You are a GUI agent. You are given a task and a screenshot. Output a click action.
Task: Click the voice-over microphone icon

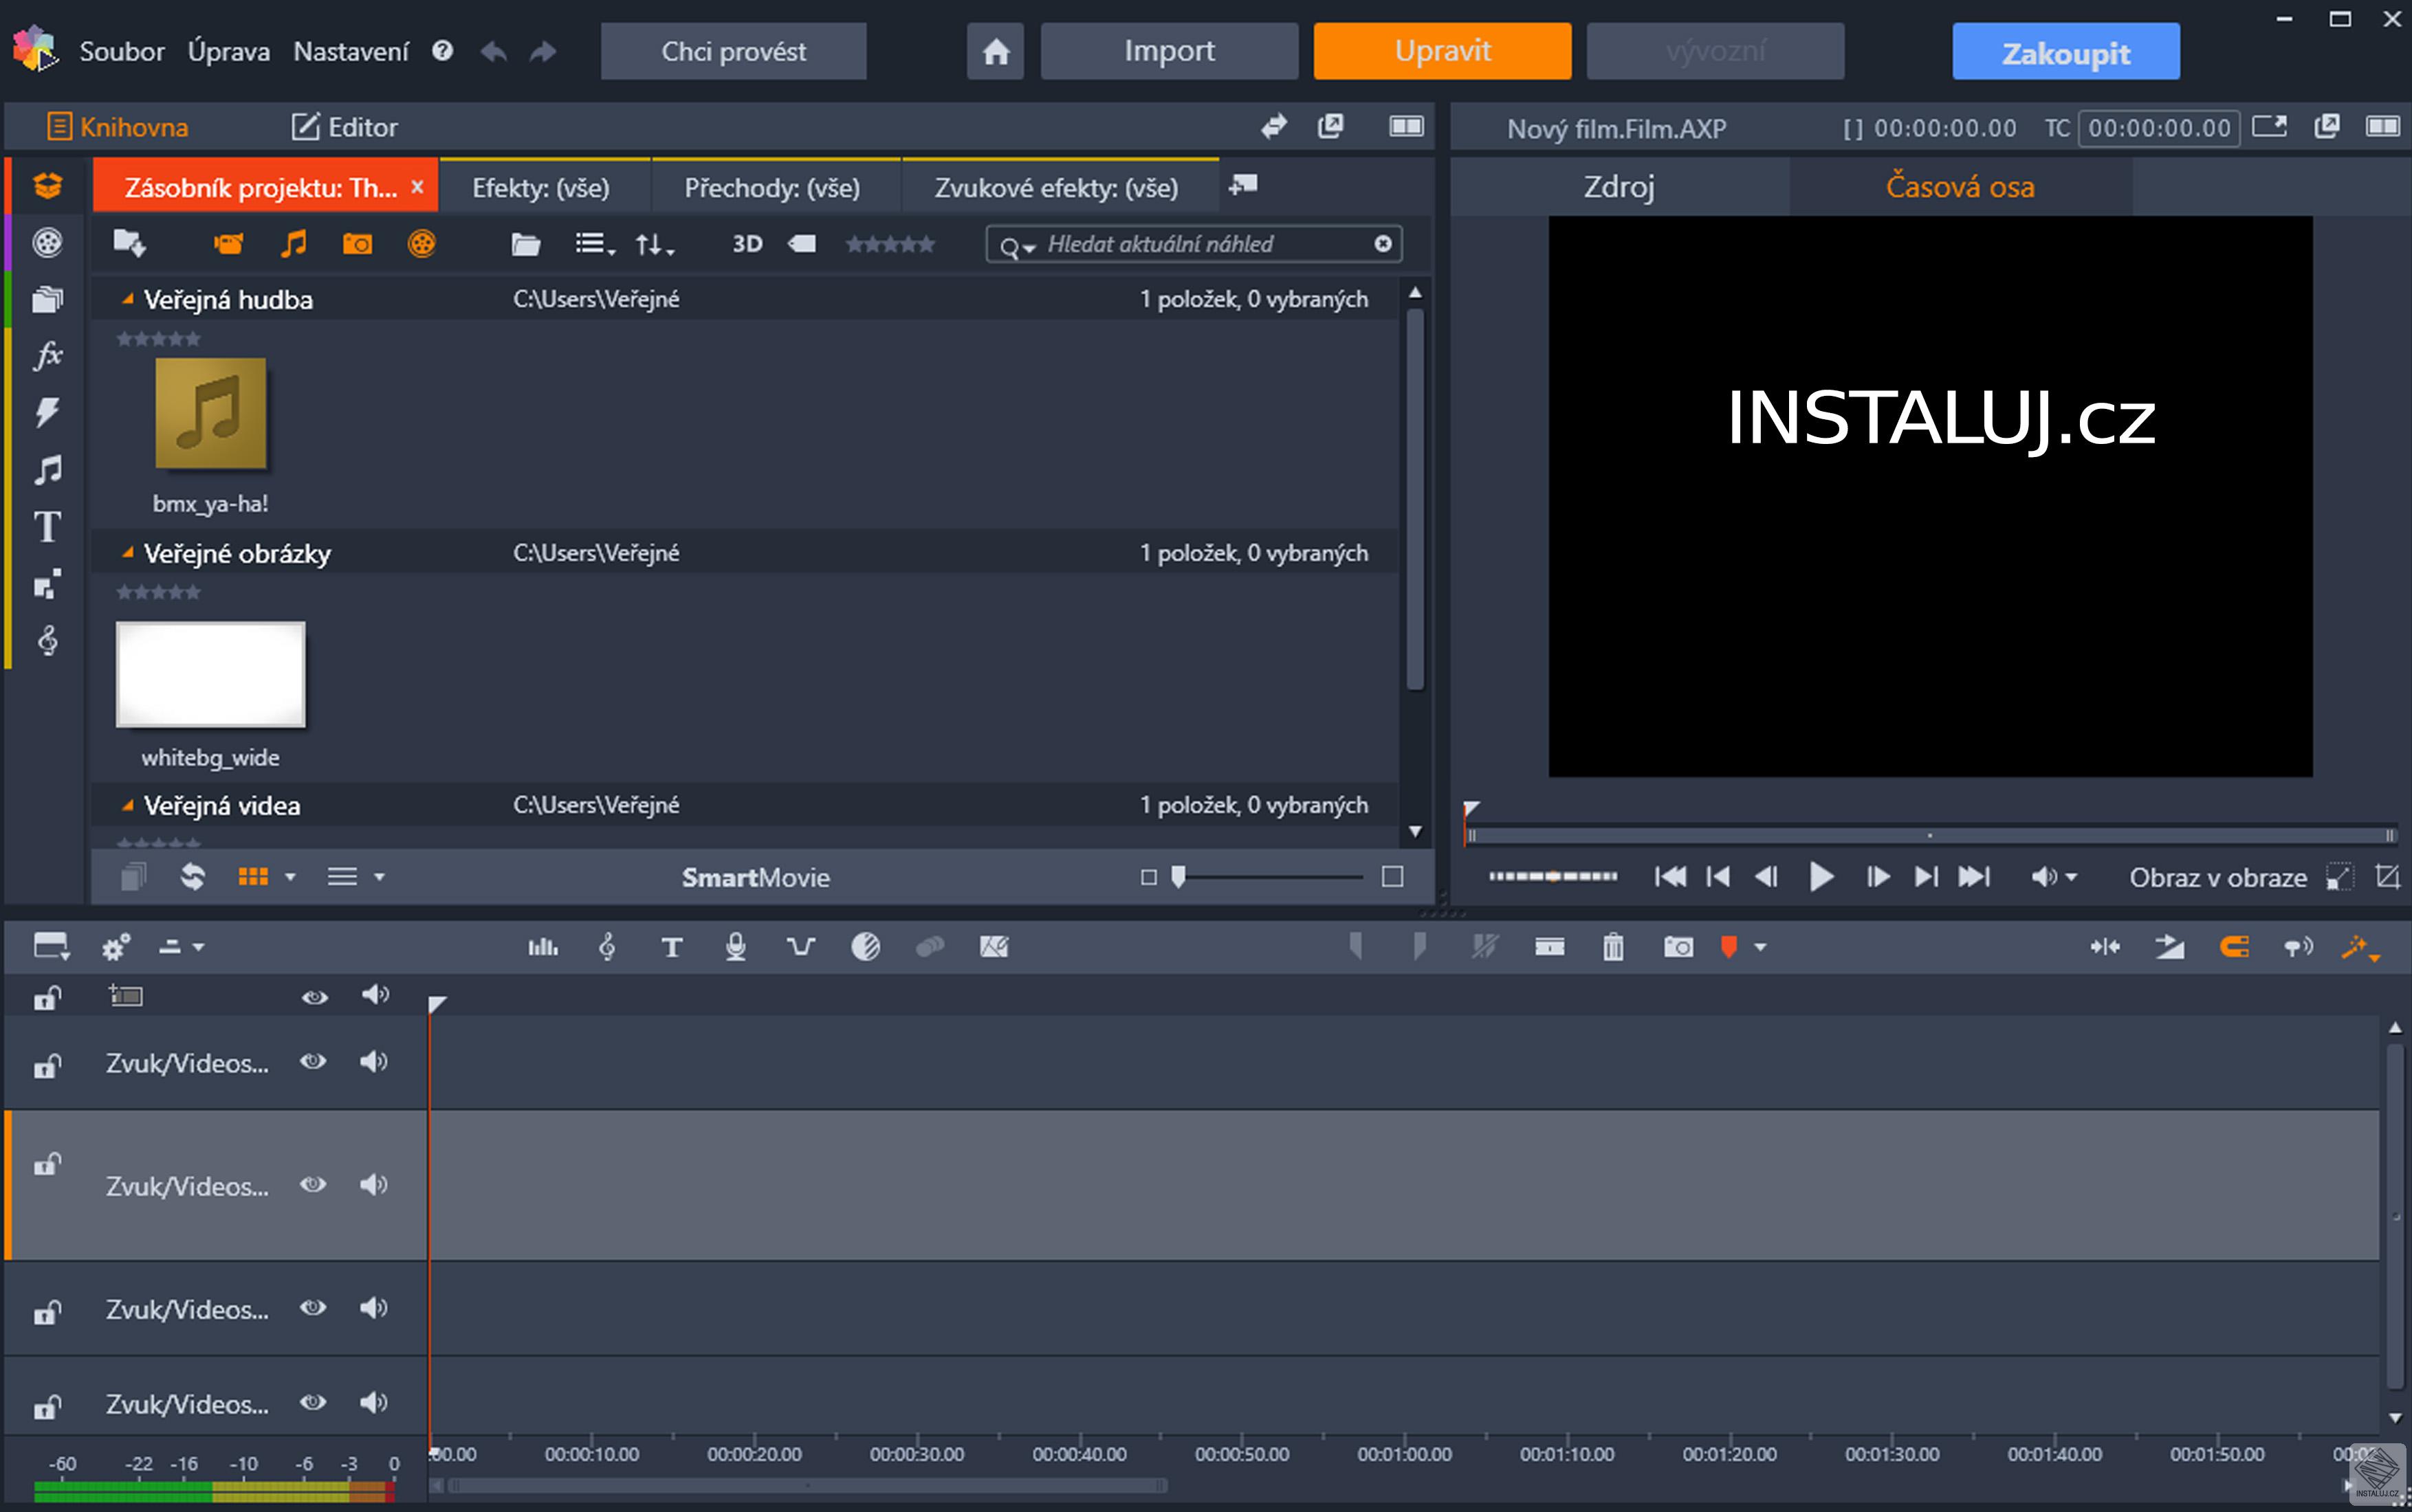[735, 946]
